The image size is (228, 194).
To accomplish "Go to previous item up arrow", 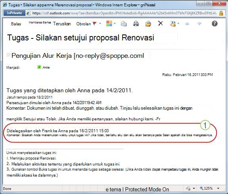I will tap(187, 24).
